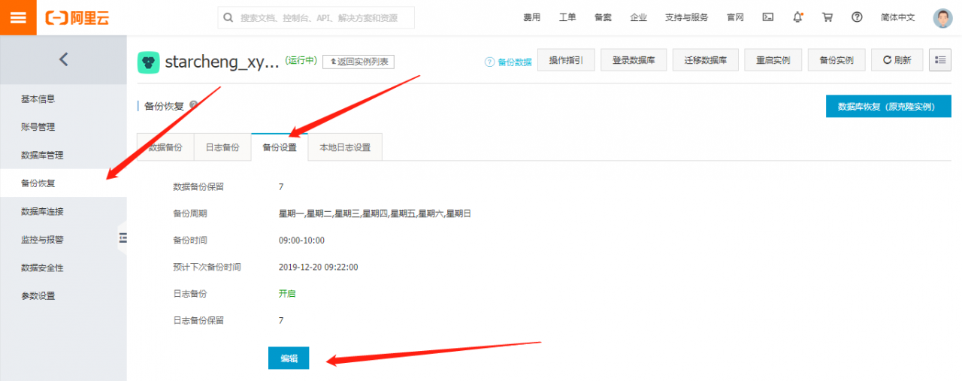Click the 编辑 button
Screen dimensions: 962x381
pos(289,358)
